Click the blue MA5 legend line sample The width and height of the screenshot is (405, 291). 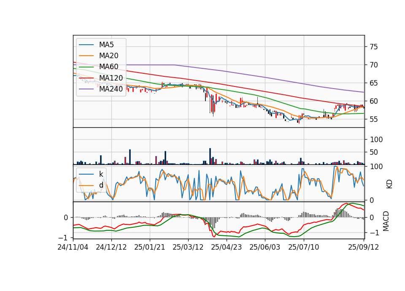click(86, 45)
